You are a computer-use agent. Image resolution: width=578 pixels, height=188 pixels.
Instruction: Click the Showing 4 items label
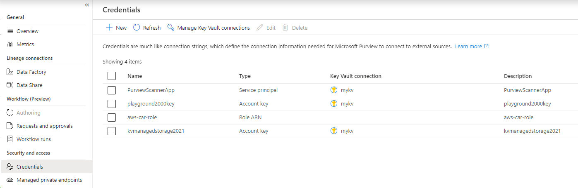tap(122, 62)
